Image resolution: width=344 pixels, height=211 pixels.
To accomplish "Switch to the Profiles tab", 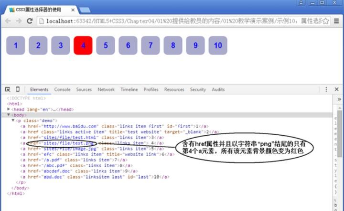I will coord(151,90).
